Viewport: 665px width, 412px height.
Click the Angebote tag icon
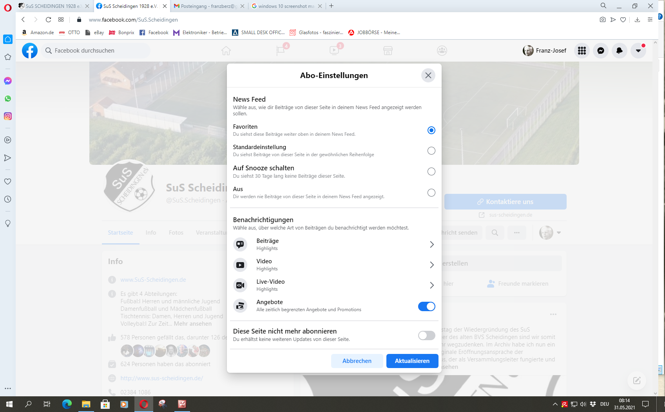coord(240,306)
